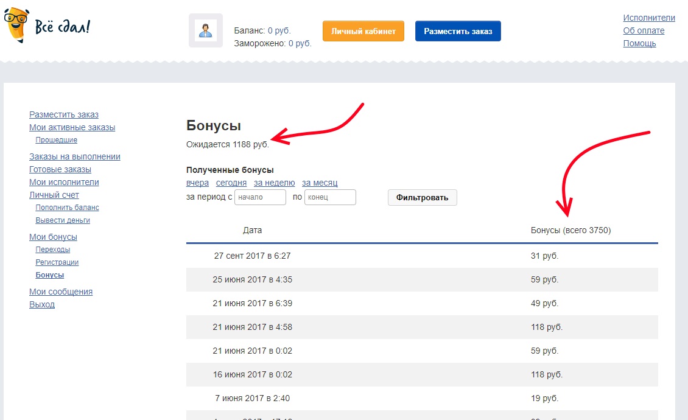The width and height of the screenshot is (688, 420).
Task: Go to the Об оплате page
Action: click(x=644, y=30)
